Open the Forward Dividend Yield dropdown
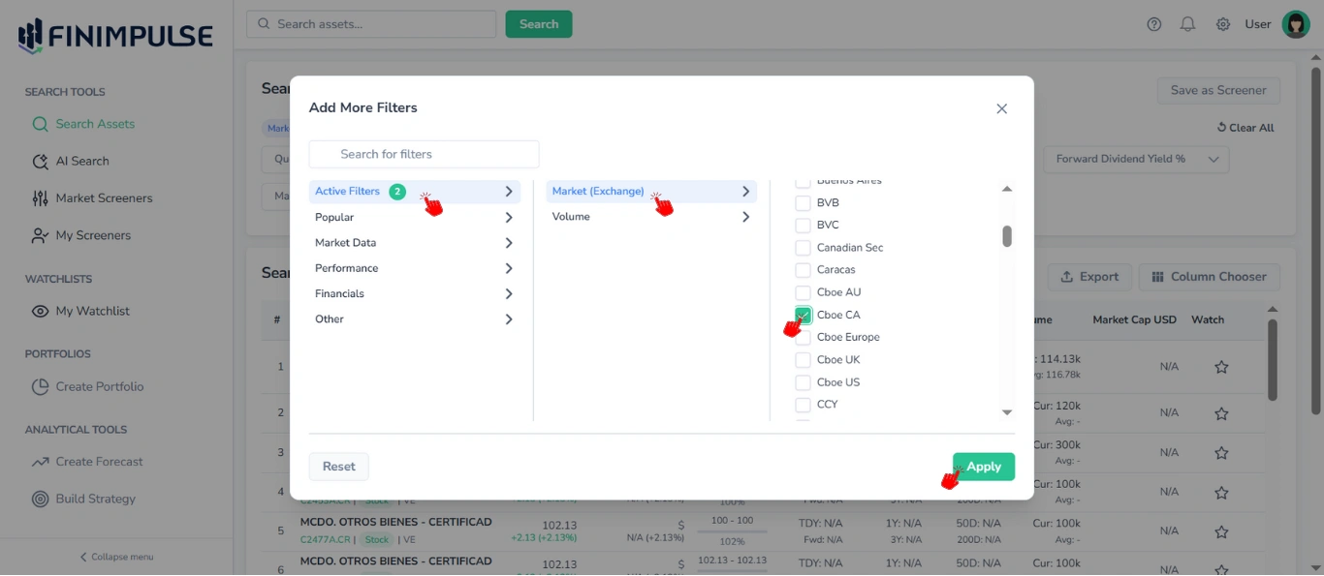Image resolution: width=1324 pixels, height=576 pixels. click(1135, 159)
